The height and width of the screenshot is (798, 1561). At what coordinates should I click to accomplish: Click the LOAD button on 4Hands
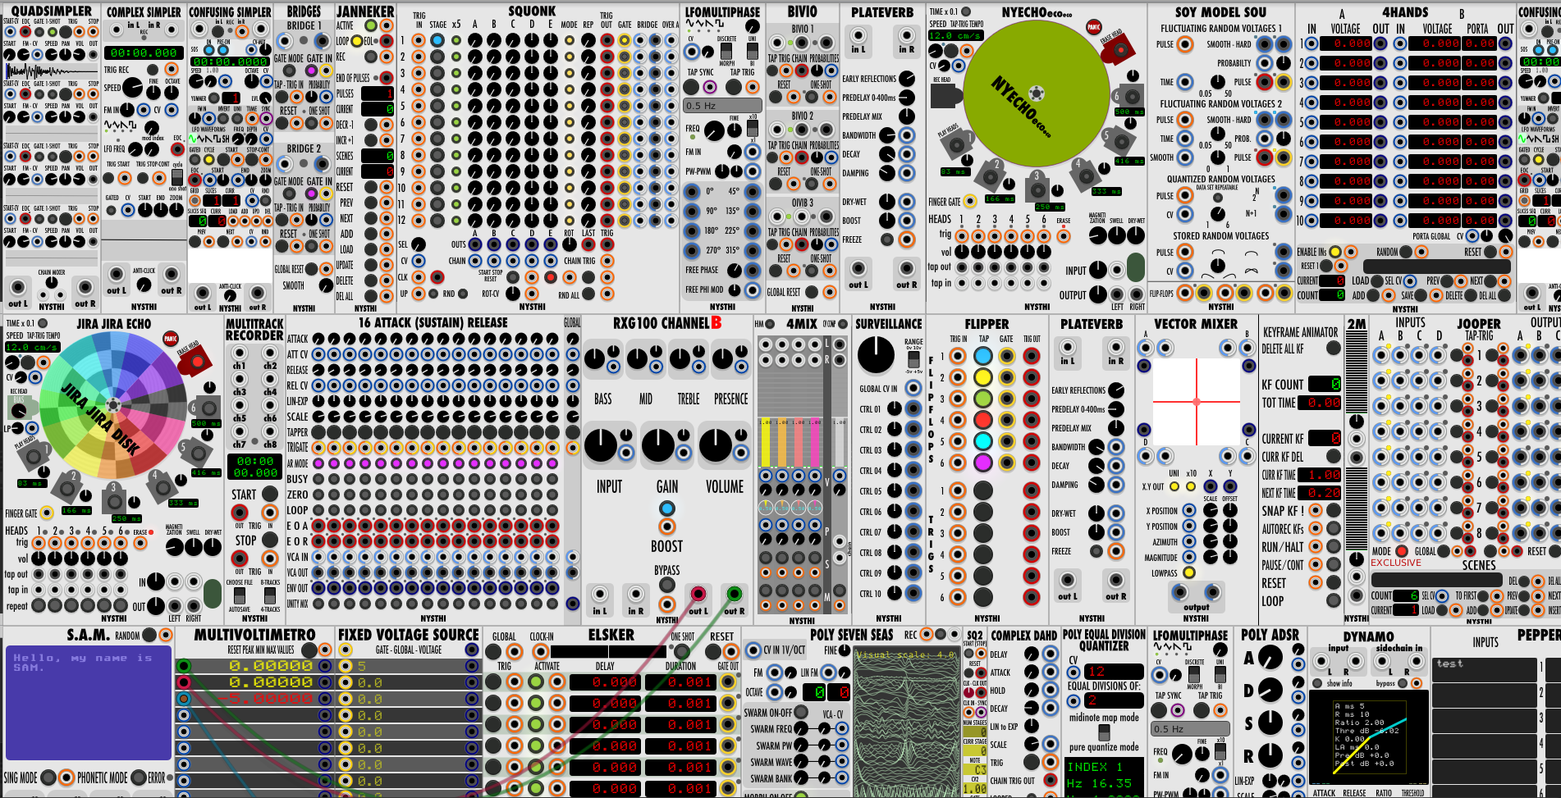(x=1376, y=280)
